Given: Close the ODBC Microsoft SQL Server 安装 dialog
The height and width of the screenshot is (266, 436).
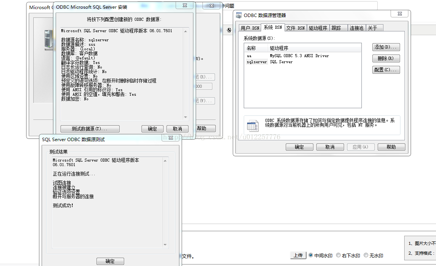Looking at the screenshot, I should pyautogui.click(x=185, y=6).
